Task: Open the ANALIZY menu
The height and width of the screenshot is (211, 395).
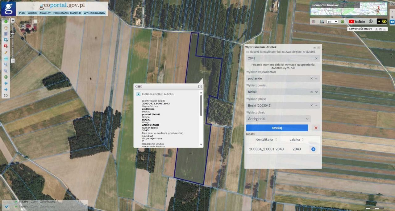Action: point(45,13)
